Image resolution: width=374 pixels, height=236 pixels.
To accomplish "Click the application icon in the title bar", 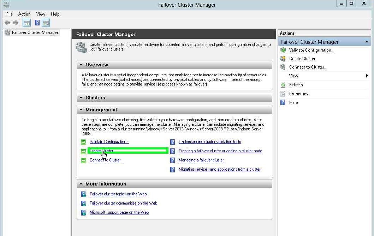I will (6, 5).
